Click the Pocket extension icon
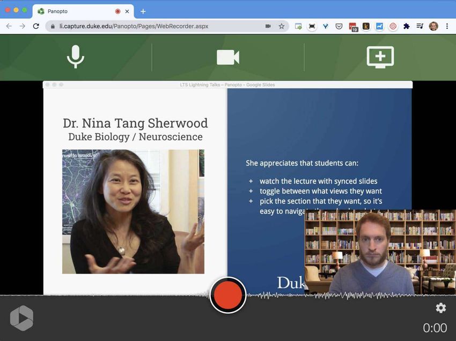 [x=339, y=26]
